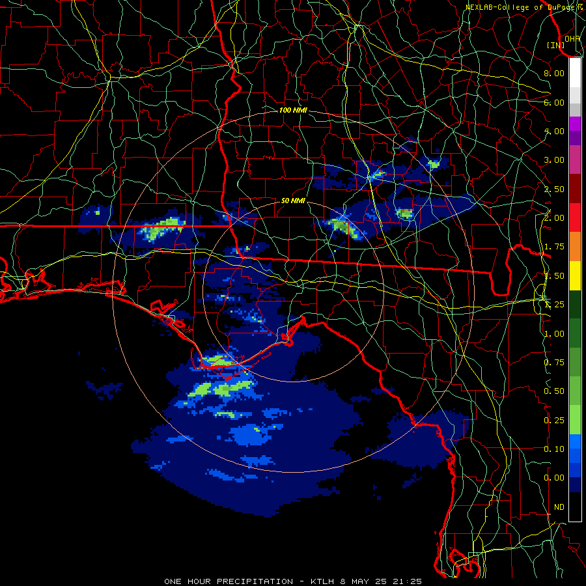Select the orange legend swatch
Image resolution: width=586 pixels, height=586 pixels.
pyautogui.click(x=575, y=247)
